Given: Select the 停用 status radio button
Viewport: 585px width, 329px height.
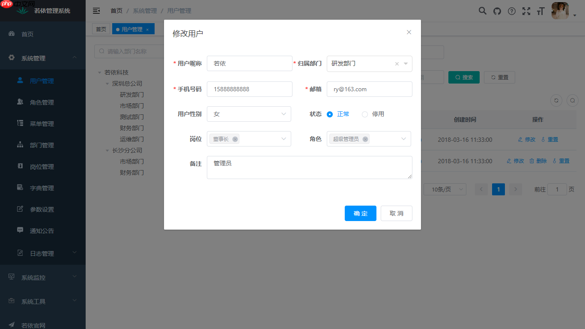Looking at the screenshot, I should pos(364,114).
